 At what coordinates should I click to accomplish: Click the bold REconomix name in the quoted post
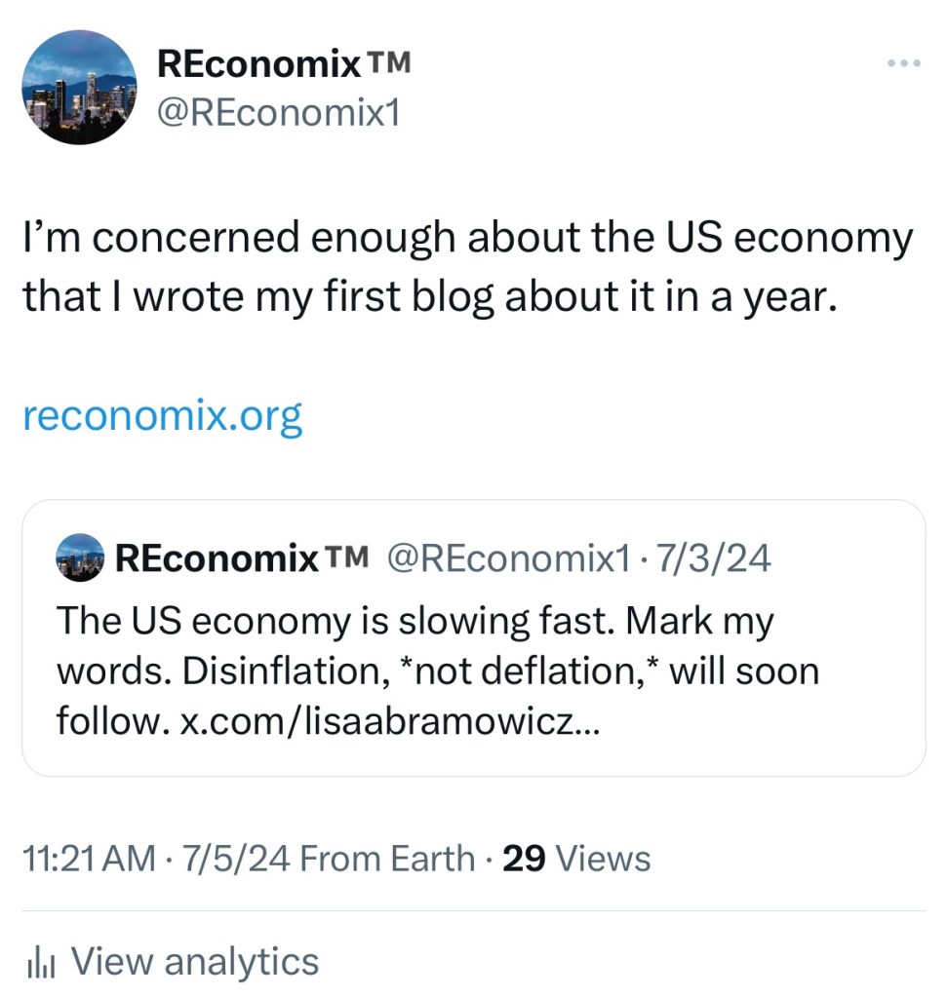(x=217, y=557)
